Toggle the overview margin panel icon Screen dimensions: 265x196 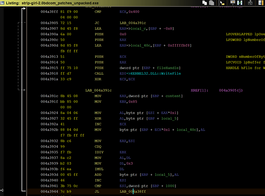point(261,3)
